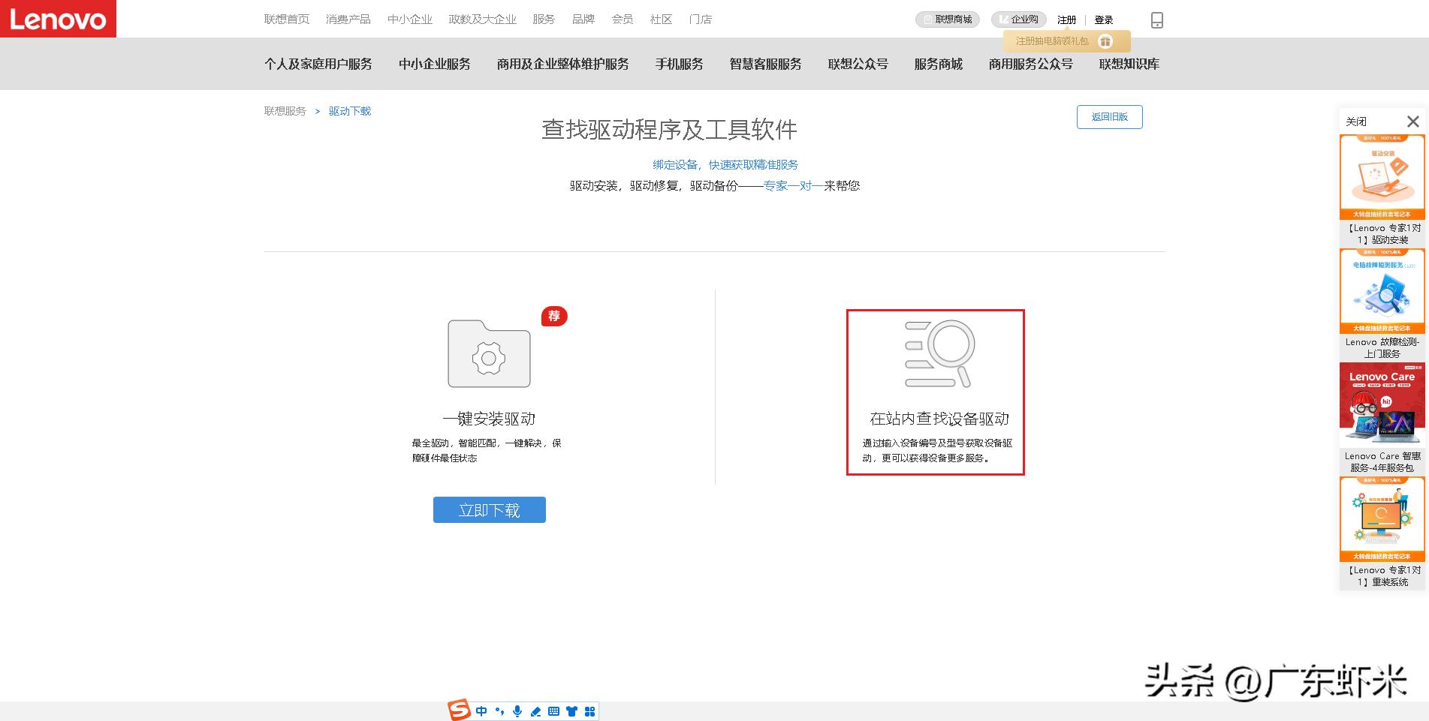
Task: Select 手机服务 in the navigation bar
Action: pos(678,64)
